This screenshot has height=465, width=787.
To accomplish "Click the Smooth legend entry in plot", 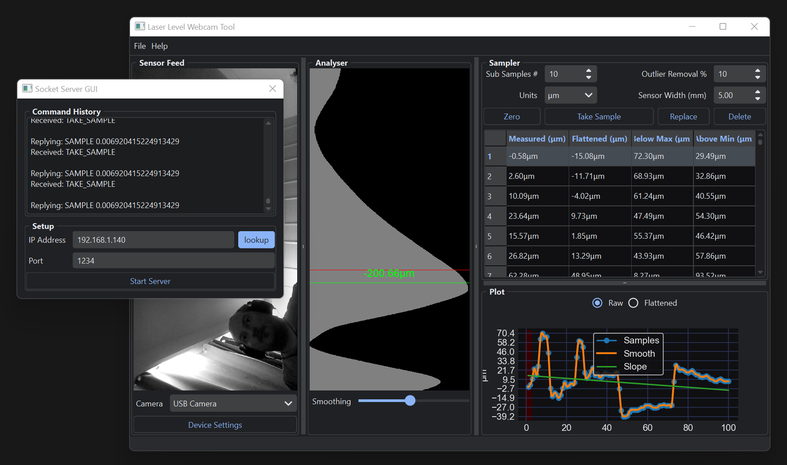I will tap(626, 354).
